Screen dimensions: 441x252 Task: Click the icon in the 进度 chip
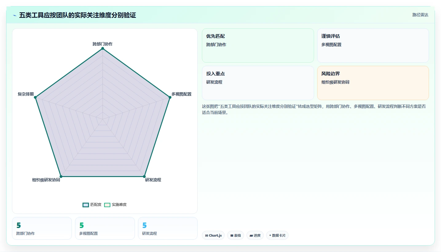click(251, 236)
